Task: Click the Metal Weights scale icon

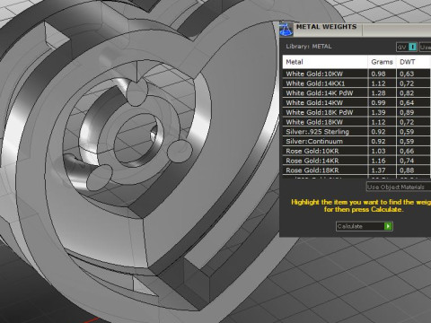Action: 286,30
